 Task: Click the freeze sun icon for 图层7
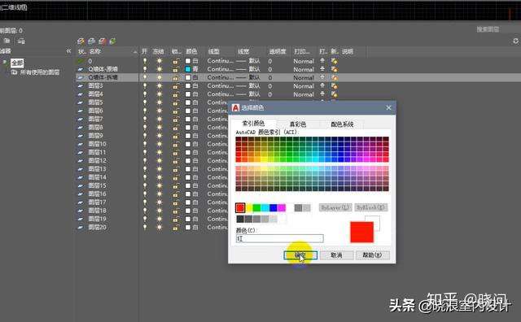160,120
